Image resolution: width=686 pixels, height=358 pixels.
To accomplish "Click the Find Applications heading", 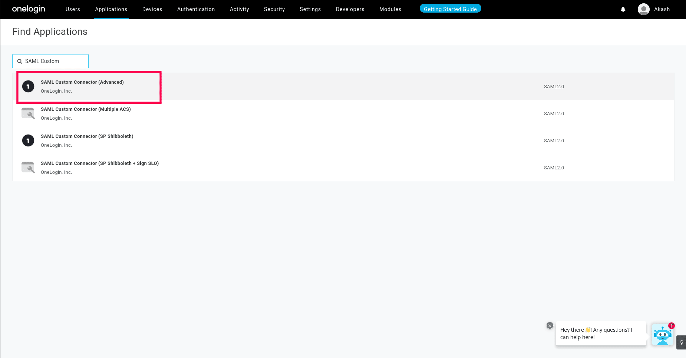I will (x=50, y=32).
